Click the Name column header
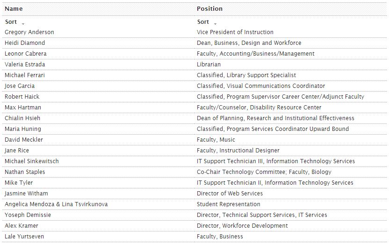The height and width of the screenshot is (245, 389). coord(14,9)
